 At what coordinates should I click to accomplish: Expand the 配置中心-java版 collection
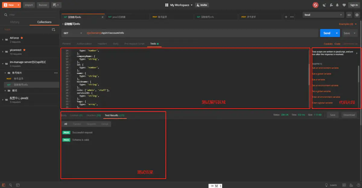(x=3, y=100)
